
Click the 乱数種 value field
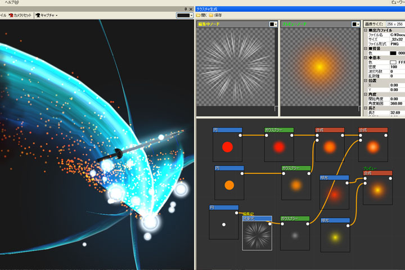coord(397,76)
